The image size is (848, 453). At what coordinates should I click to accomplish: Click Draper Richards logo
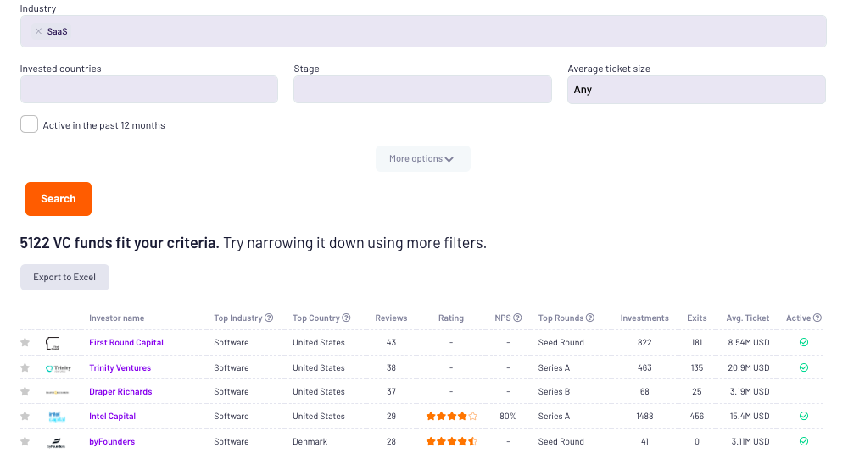57,392
